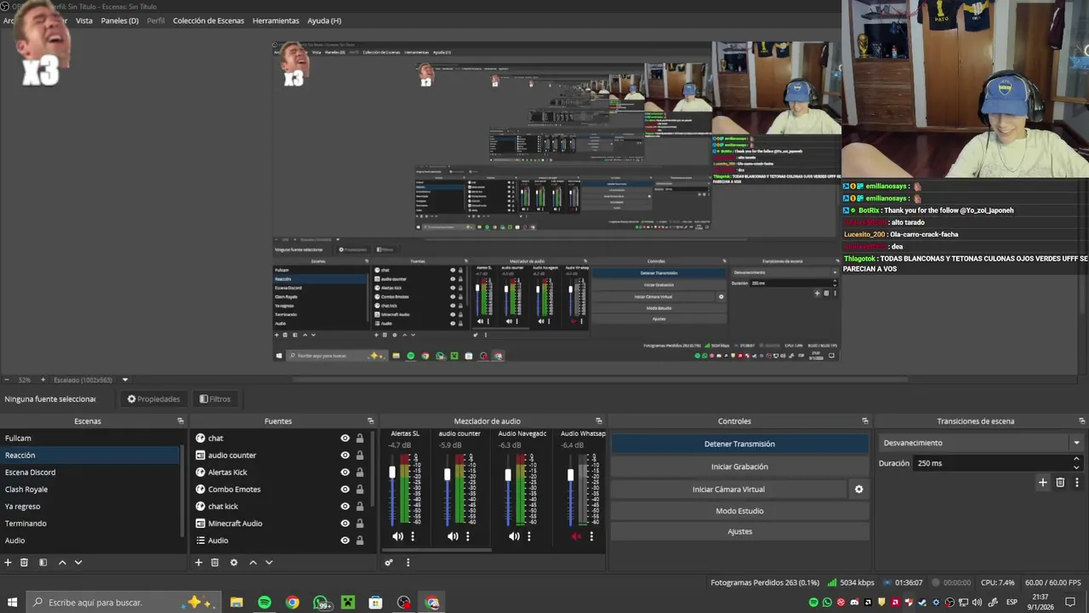1089x613 pixels.
Task: Select the Fullcam scene
Action: pos(89,438)
